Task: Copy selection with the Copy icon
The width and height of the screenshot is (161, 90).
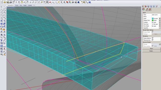Action: click(x=19, y=2)
